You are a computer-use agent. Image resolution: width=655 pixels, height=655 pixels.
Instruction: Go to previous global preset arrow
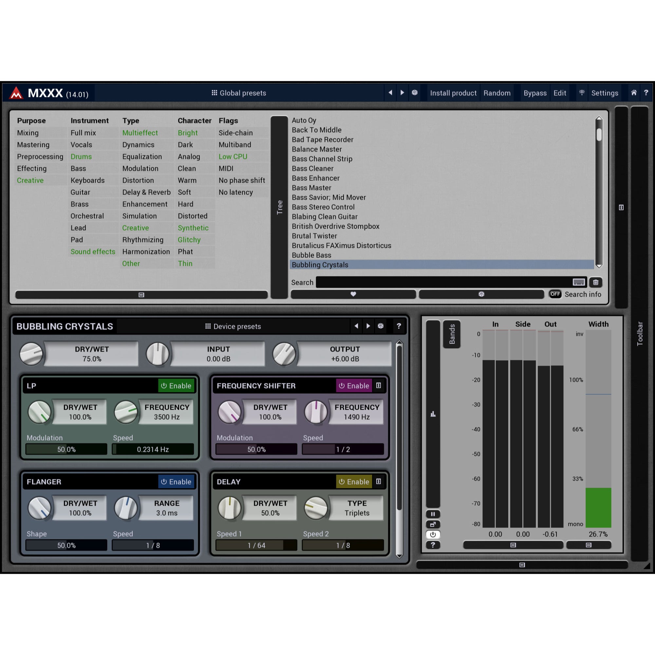point(390,93)
